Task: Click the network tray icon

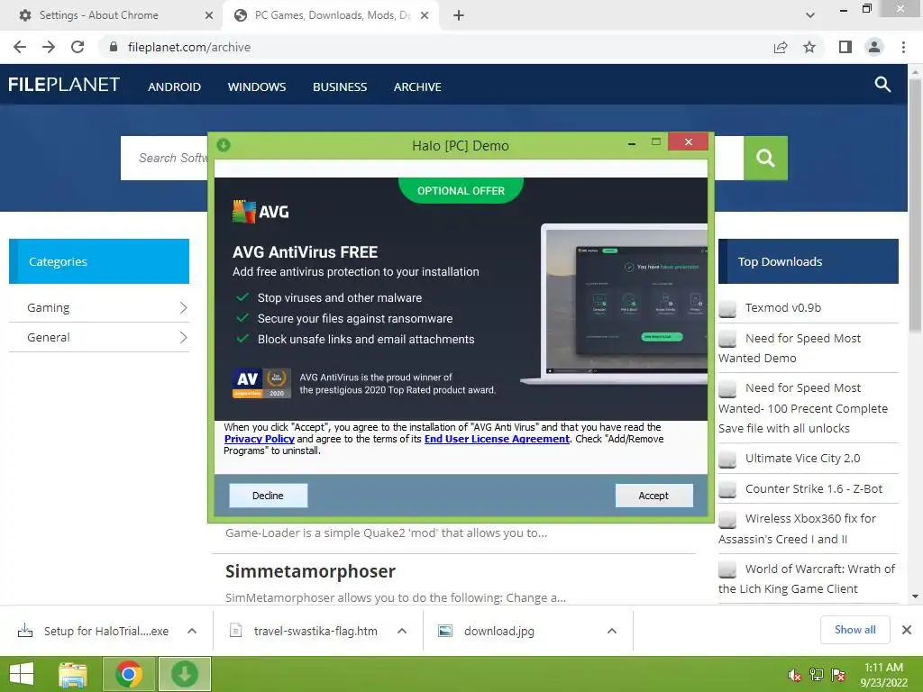Action: (816, 675)
